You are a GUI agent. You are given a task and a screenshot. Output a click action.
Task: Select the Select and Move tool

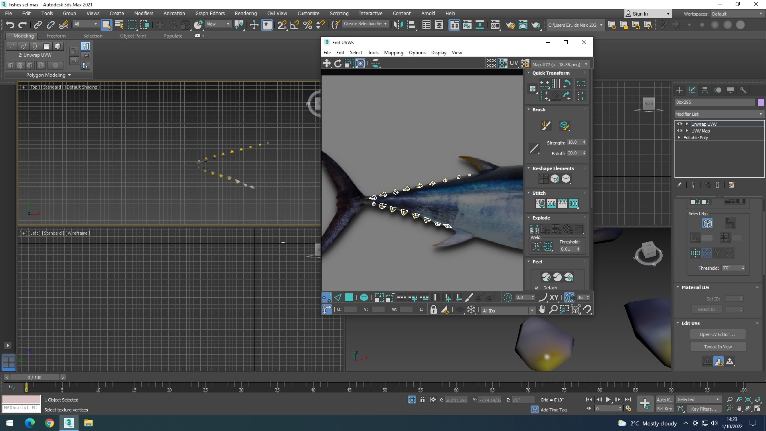coord(160,25)
